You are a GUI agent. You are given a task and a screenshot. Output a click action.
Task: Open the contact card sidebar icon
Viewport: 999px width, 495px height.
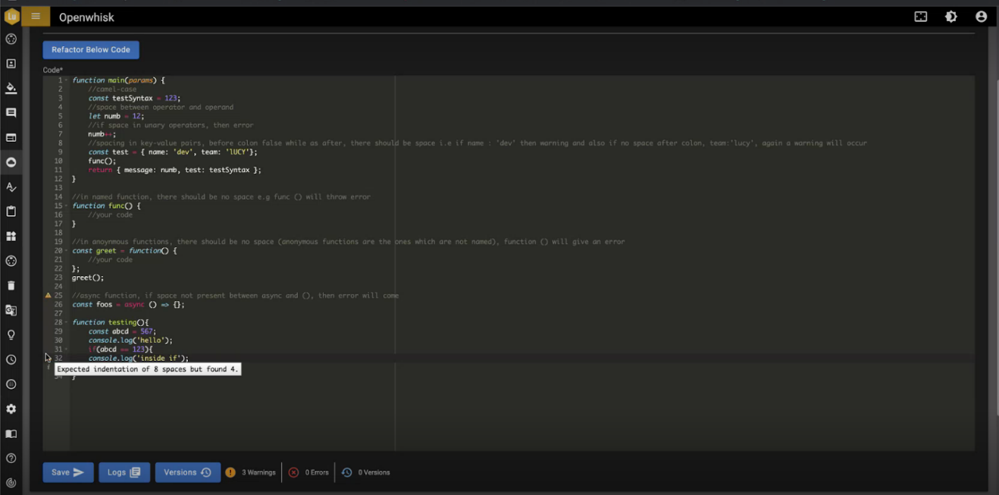(11, 64)
